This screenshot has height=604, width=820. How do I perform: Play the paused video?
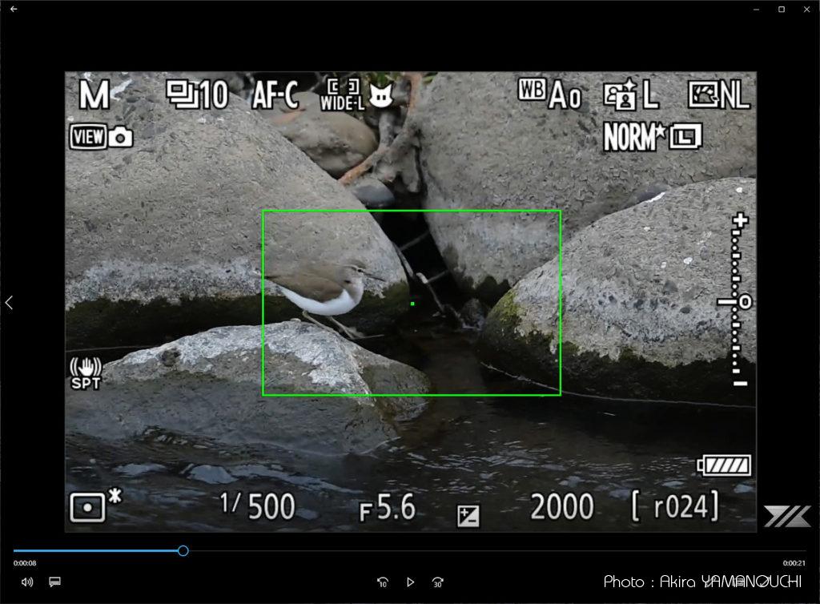(410, 582)
